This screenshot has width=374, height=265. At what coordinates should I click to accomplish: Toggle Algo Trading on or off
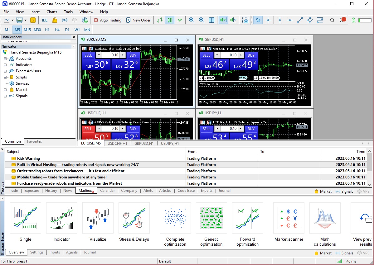click(x=108, y=20)
